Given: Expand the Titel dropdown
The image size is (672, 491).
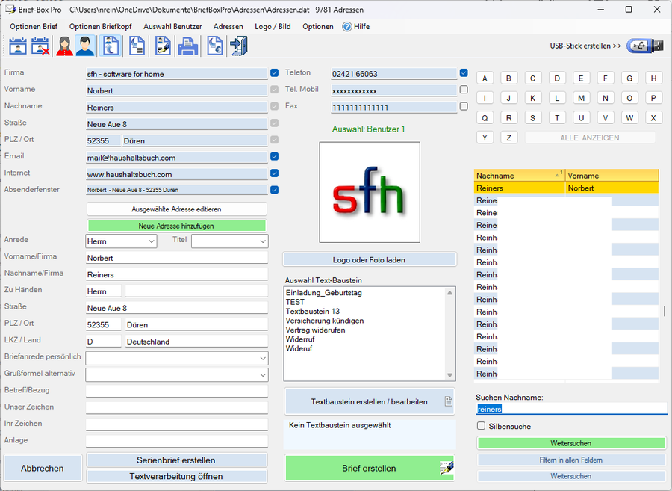Looking at the screenshot, I should coord(229,241).
